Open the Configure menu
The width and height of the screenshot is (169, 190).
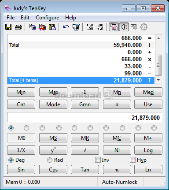pyautogui.click(x=47, y=18)
